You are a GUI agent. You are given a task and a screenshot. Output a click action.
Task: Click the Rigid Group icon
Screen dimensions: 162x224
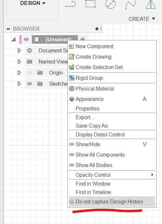click(72, 78)
